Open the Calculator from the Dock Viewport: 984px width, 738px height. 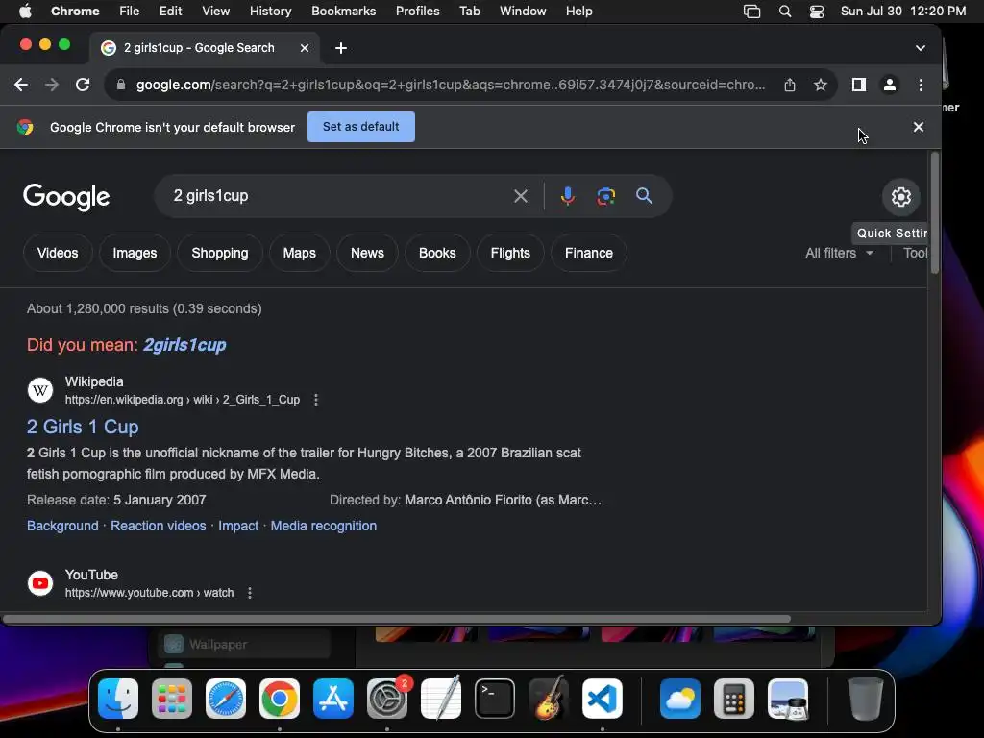733,699
